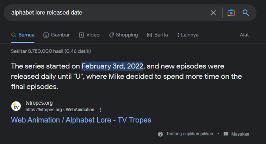Click inside the search text field
266x144 pixels.
[109, 13]
